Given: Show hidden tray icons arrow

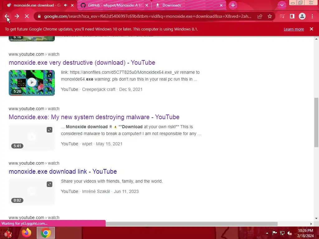Looking at the screenshot, I should pyautogui.click(x=267, y=233).
